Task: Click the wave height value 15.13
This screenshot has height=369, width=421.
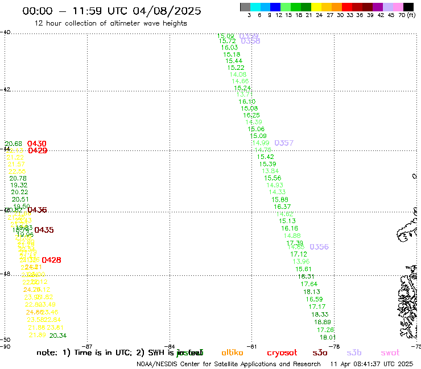Action: pos(287,221)
